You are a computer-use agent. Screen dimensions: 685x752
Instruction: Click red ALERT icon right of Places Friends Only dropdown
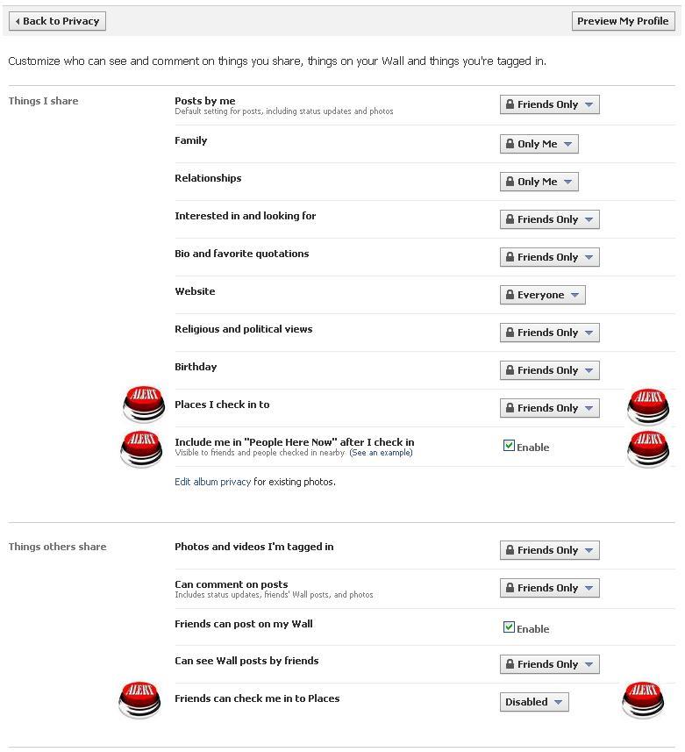(648, 405)
